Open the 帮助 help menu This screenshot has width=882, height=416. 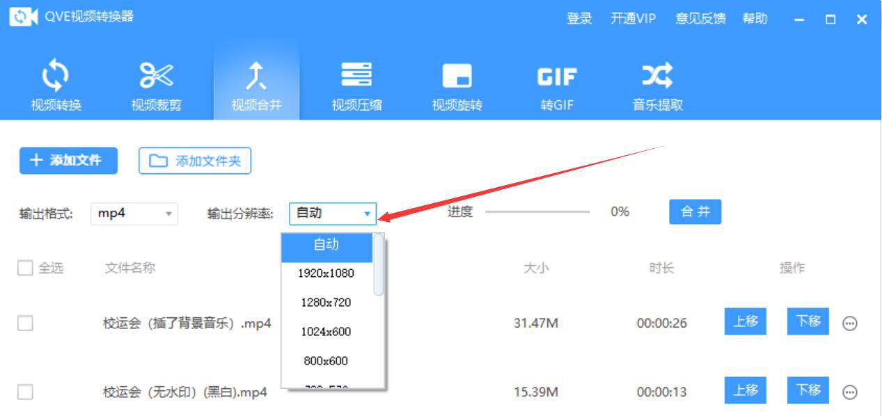click(755, 19)
